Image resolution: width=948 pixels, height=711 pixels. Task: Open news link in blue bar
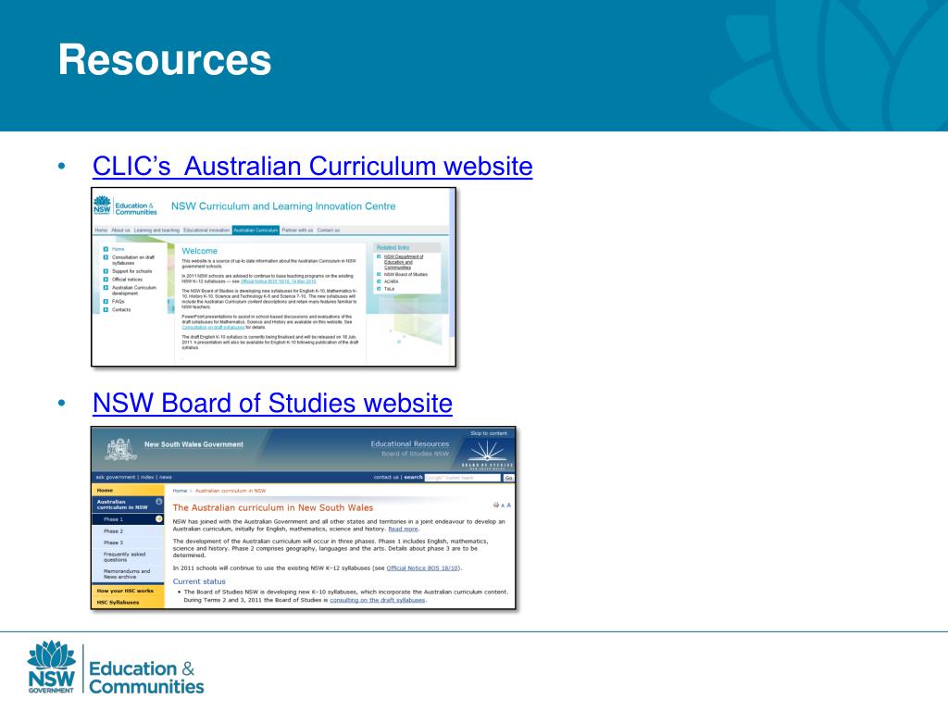(x=166, y=477)
